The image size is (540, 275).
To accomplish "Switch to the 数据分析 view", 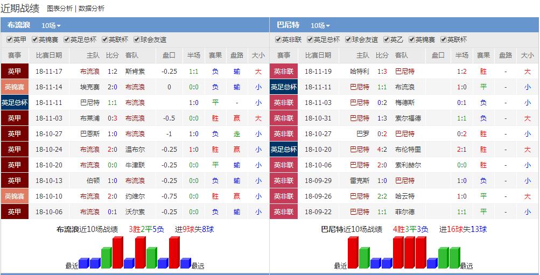I will pyautogui.click(x=92, y=9).
